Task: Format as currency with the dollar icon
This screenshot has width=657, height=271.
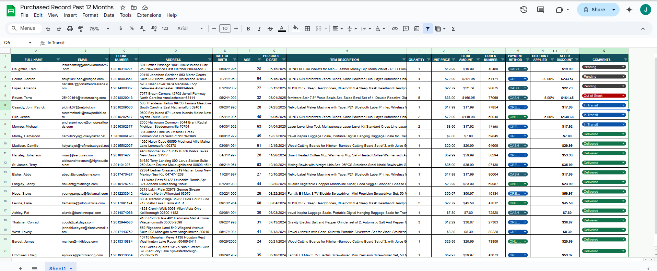Action: click(121, 28)
